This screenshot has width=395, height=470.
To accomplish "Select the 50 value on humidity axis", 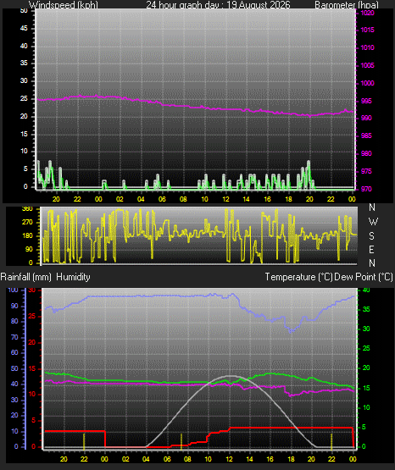I will click(14, 368).
